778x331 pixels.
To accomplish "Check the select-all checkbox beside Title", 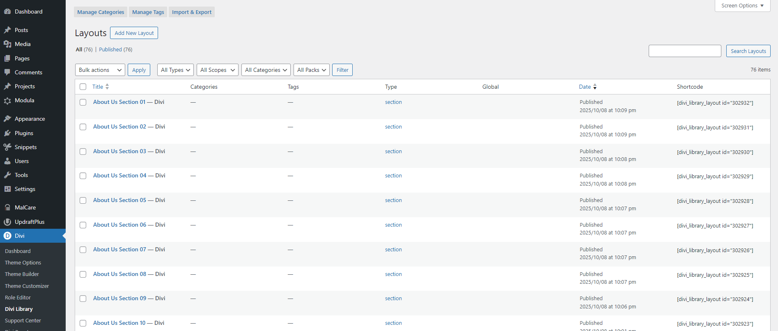I will point(83,87).
